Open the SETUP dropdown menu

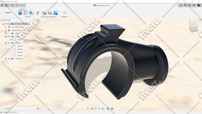(x=28, y=17)
